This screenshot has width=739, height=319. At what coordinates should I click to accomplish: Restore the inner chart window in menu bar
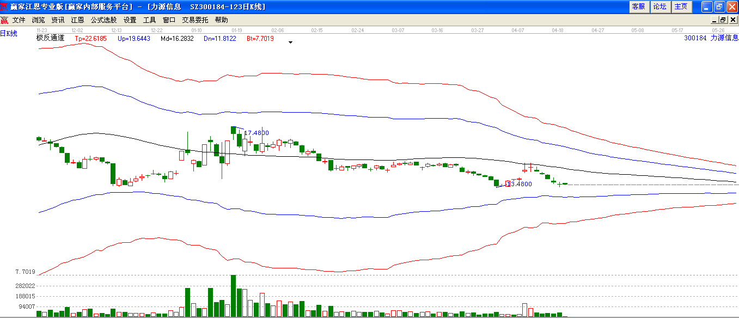723,20
